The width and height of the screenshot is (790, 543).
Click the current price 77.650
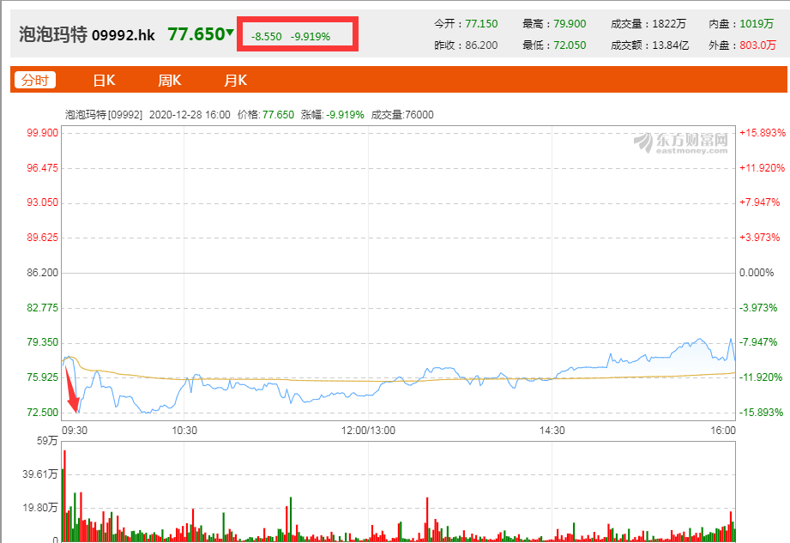coord(196,34)
